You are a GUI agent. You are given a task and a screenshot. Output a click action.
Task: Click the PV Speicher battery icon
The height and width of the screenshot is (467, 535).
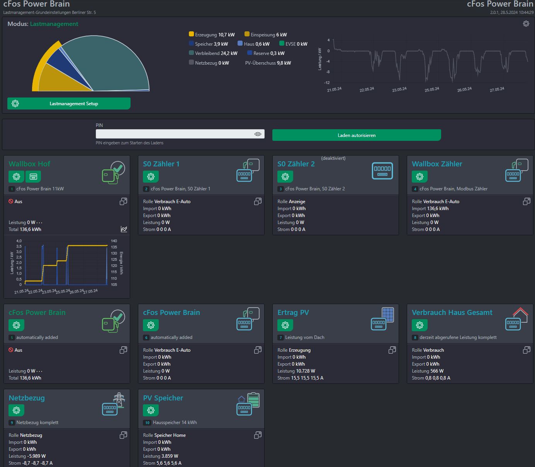(x=248, y=404)
